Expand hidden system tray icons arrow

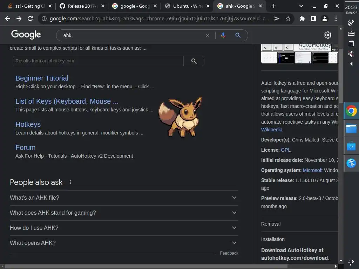click(x=351, y=64)
